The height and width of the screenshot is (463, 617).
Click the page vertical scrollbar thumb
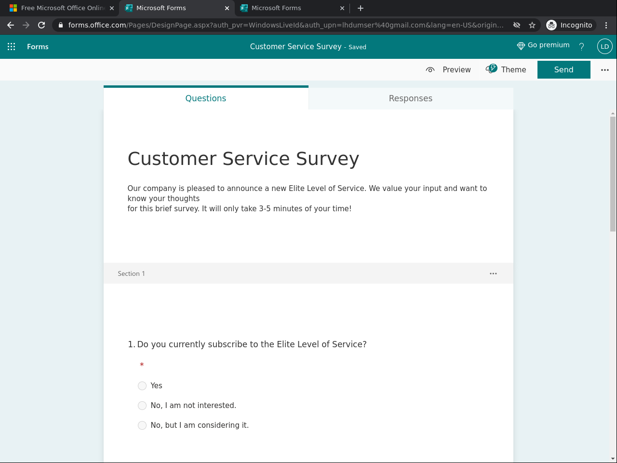(x=613, y=174)
